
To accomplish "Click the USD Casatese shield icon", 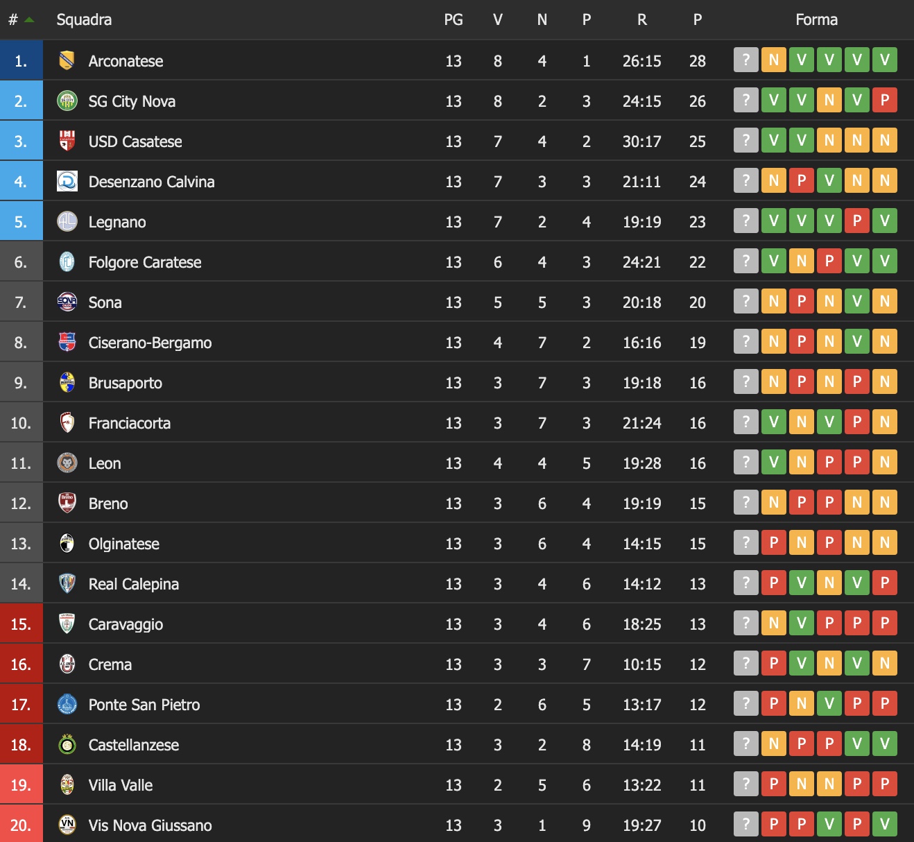I will 67,141.
